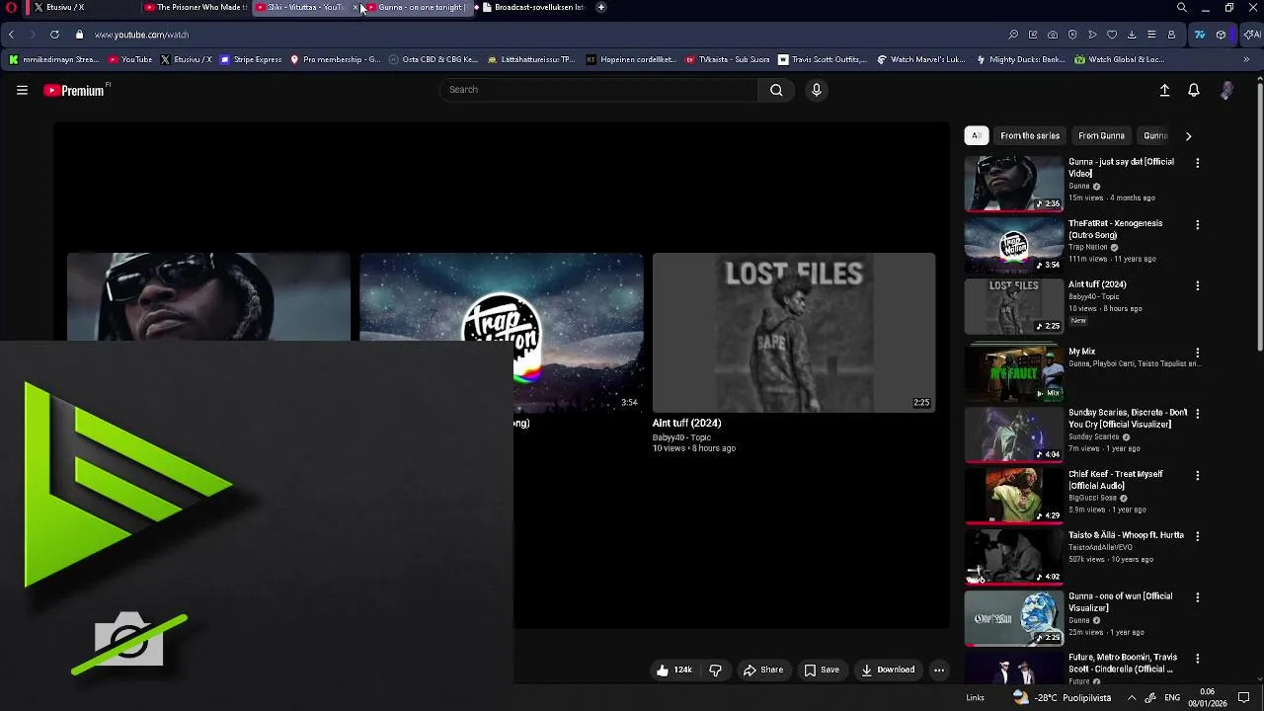Image resolution: width=1264 pixels, height=711 pixels.
Task: Click the Share button
Action: (x=763, y=670)
